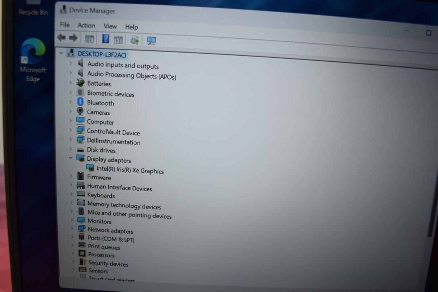Expand the Sensors chevron
This screenshot has height=292, width=438.
pyautogui.click(x=73, y=270)
